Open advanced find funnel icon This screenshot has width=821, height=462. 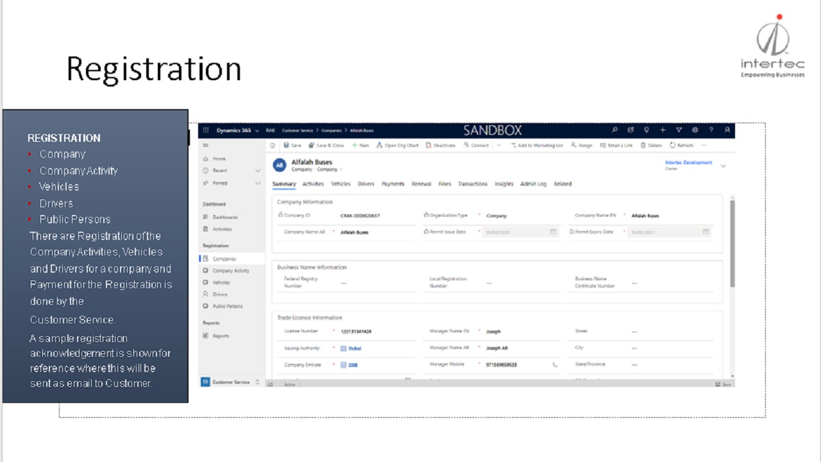(679, 130)
